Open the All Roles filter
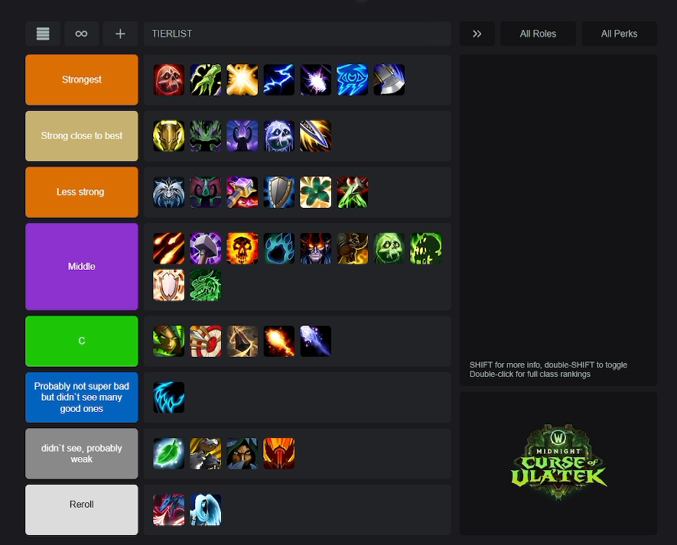 coord(538,34)
